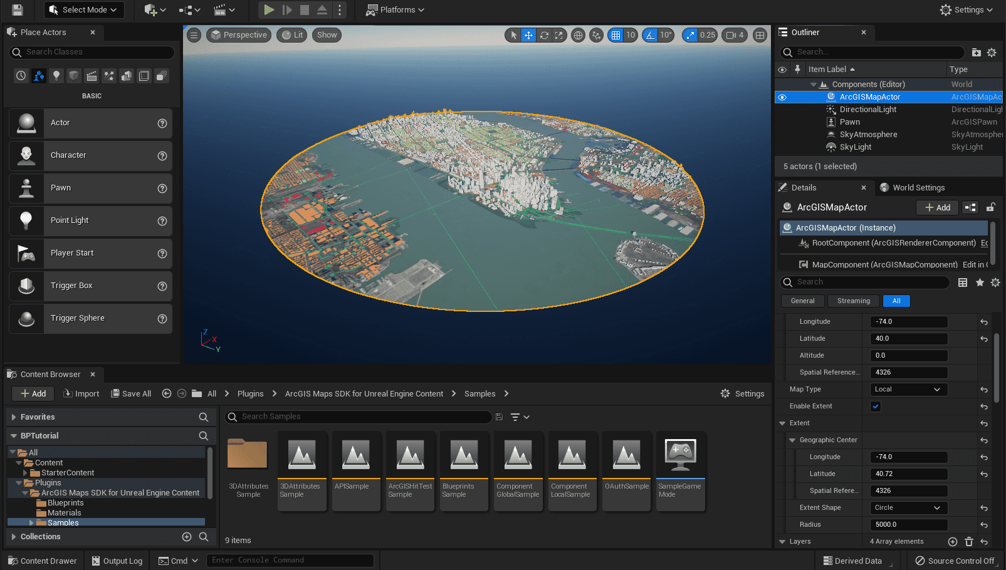
Task: Click the Extent Shape dropdown set to Circle
Action: pos(908,507)
